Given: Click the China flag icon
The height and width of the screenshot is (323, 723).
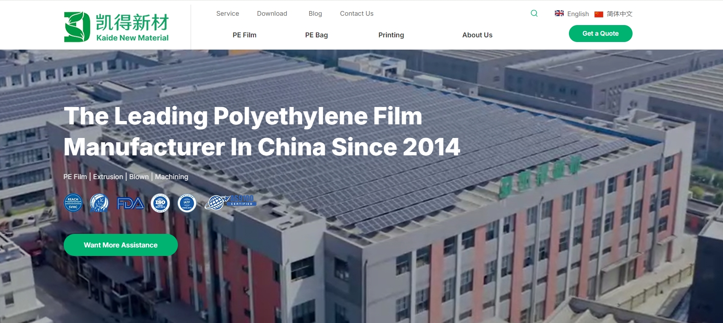Looking at the screenshot, I should tap(599, 14).
